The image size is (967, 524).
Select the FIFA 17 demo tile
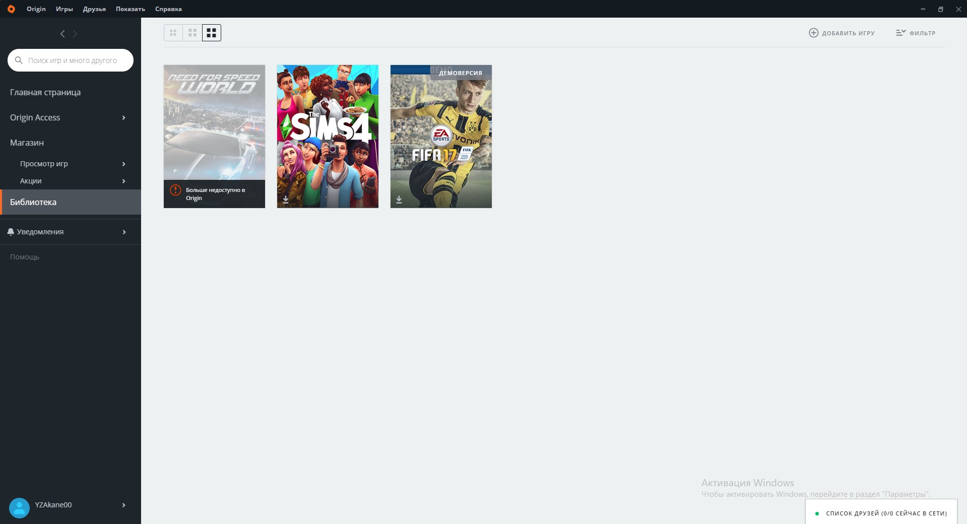(x=441, y=136)
